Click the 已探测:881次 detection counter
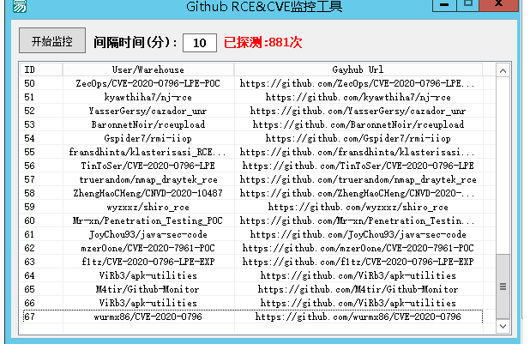 point(262,42)
